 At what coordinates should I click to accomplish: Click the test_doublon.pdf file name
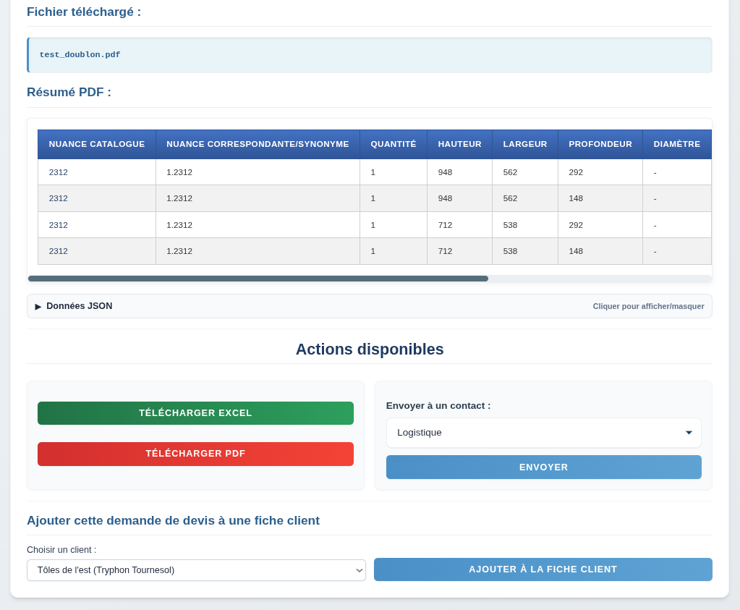[80, 55]
